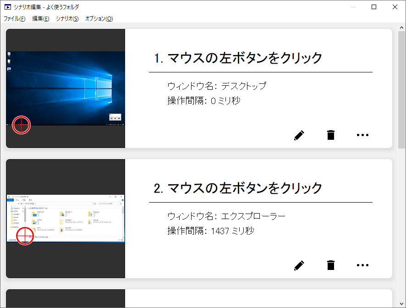Click the app icon in the title bar
Viewport: 406px width, 308px height.
coord(8,7)
